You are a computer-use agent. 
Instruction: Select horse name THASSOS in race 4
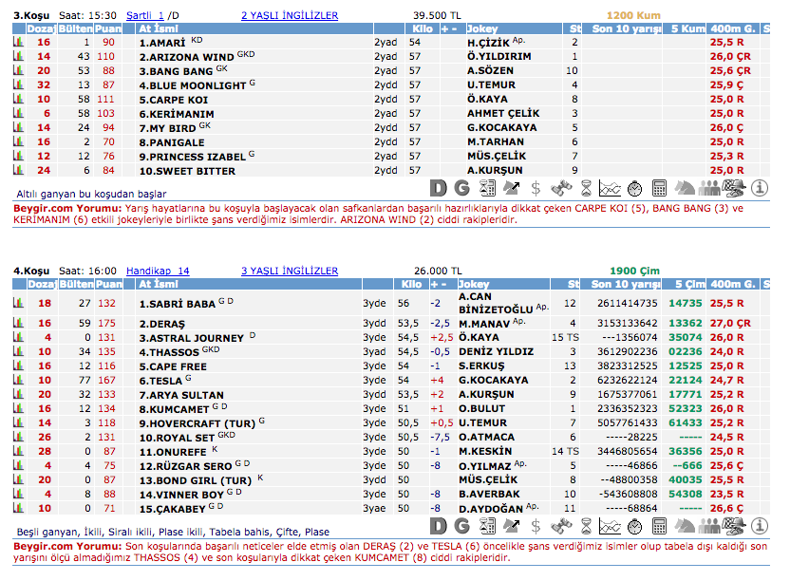pyautogui.click(x=172, y=352)
